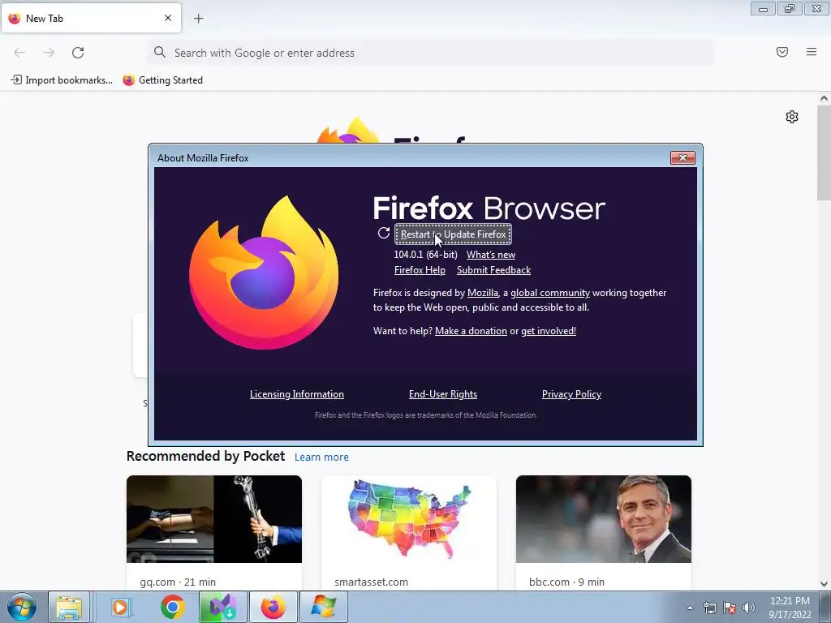Open File Explorer from taskbar
Image resolution: width=831 pixels, height=623 pixels.
(69, 607)
